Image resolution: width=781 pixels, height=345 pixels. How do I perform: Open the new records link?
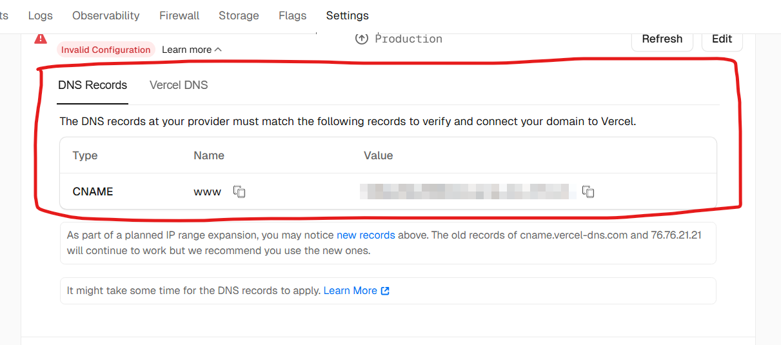(366, 235)
